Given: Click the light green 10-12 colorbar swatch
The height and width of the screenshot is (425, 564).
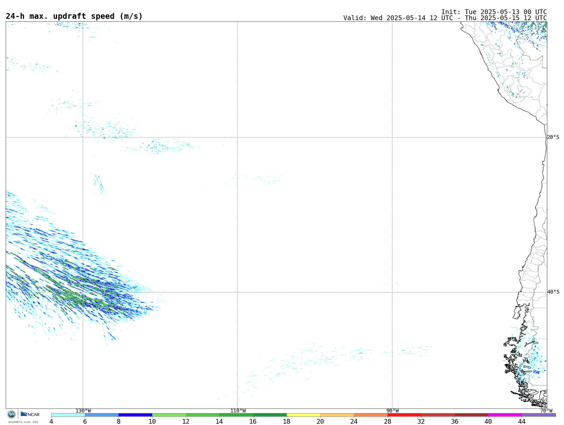Looking at the screenshot, I should click(x=169, y=415).
